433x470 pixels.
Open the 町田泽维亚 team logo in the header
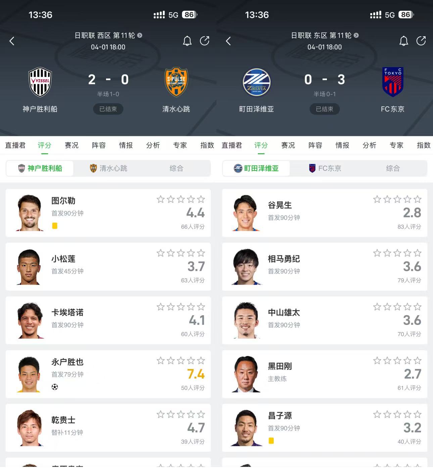point(256,82)
